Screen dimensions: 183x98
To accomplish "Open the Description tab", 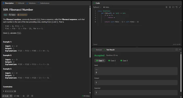I will 8,3.
